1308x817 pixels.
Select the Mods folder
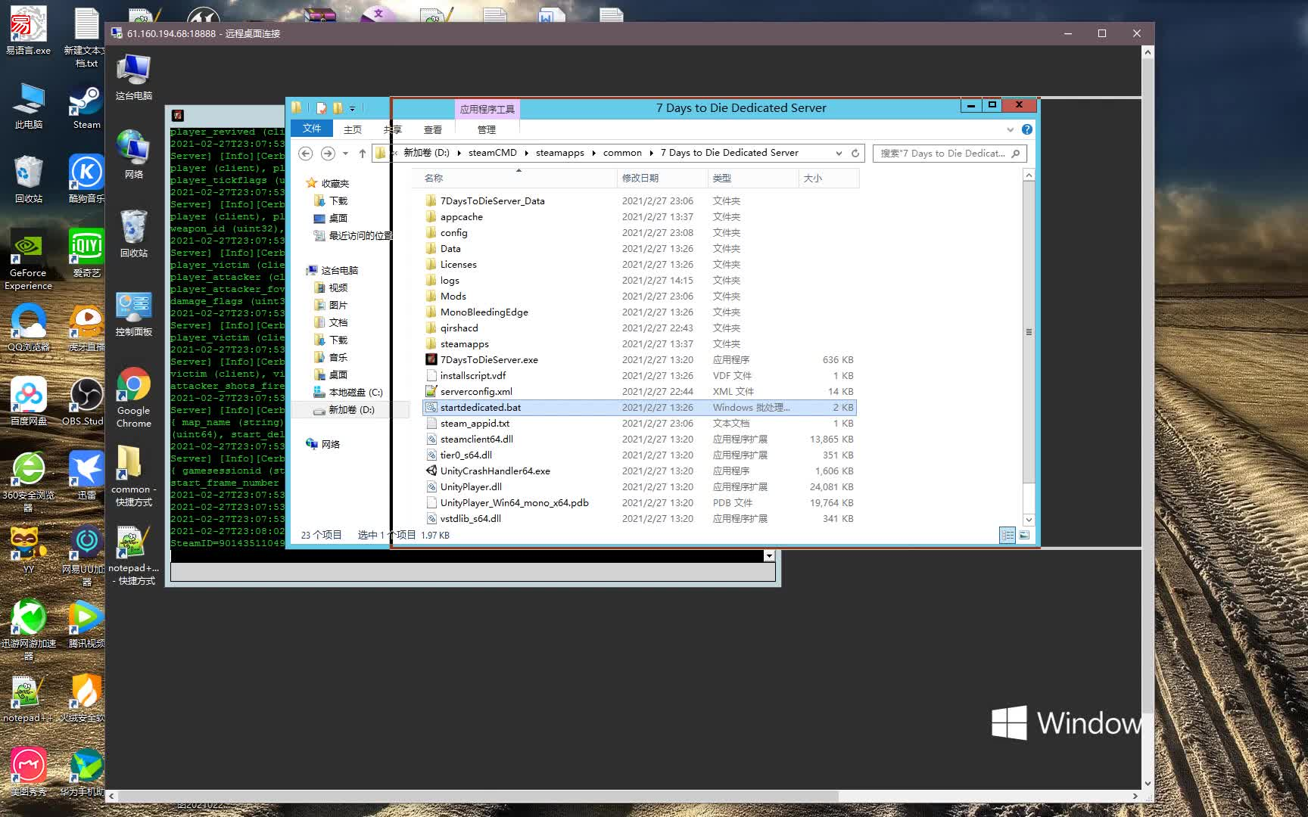tap(453, 296)
